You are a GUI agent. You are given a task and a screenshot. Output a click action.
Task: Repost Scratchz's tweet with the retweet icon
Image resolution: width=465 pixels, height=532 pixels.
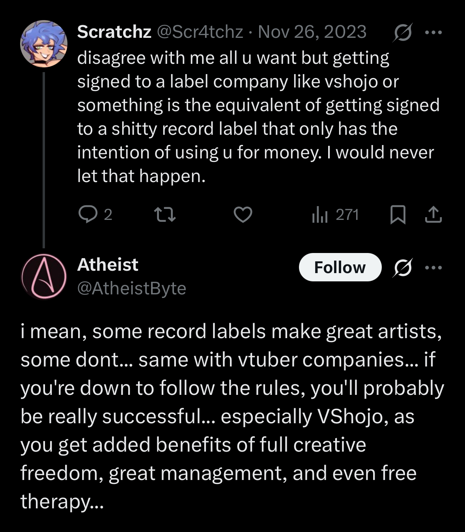[164, 215]
